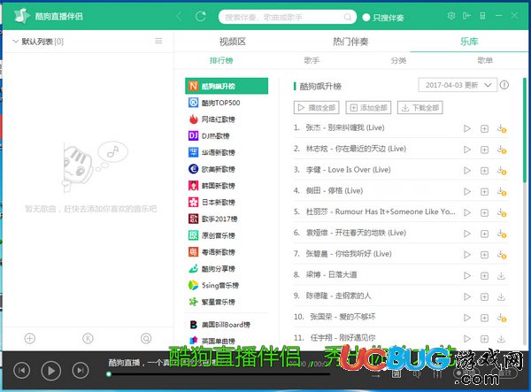The image size is (531, 392).
Task: Open the 排行榜 sub-tab
Action: pyautogui.click(x=221, y=60)
